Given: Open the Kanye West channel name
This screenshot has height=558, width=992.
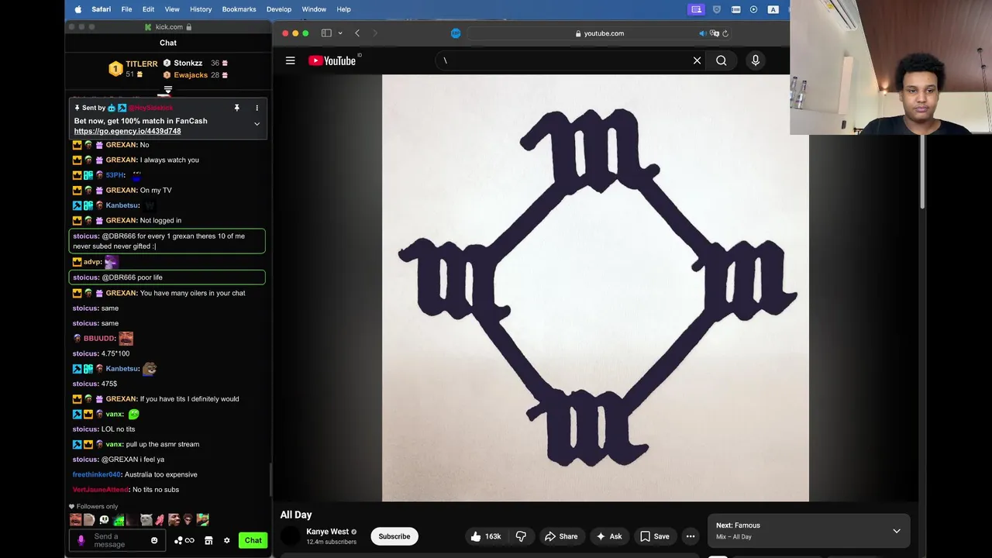Looking at the screenshot, I should (x=327, y=532).
